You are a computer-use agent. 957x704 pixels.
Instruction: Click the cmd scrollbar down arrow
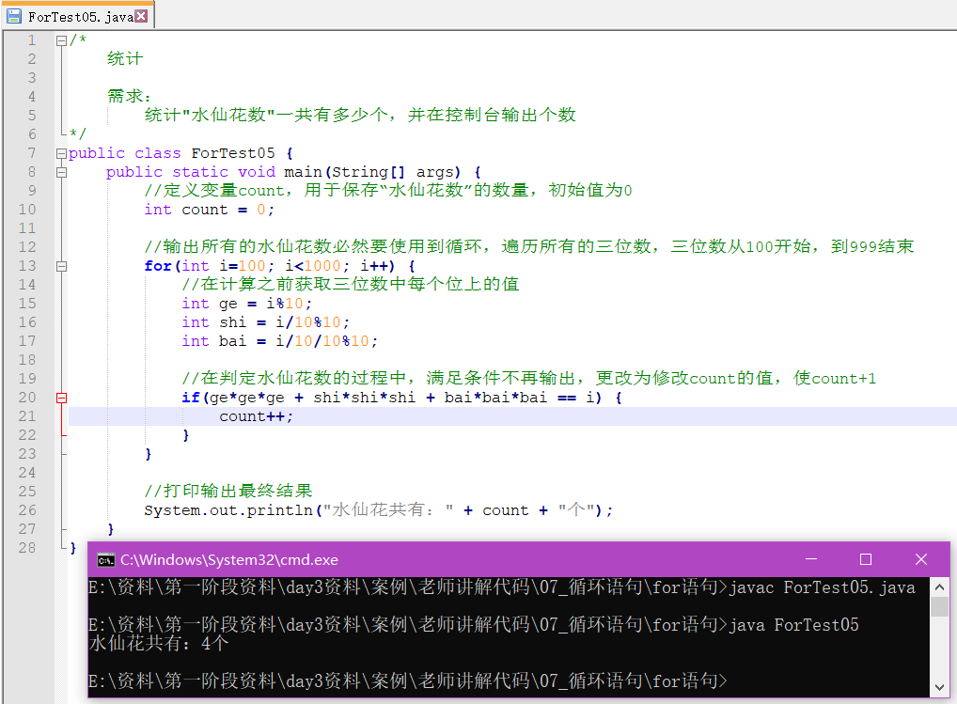[x=939, y=687]
